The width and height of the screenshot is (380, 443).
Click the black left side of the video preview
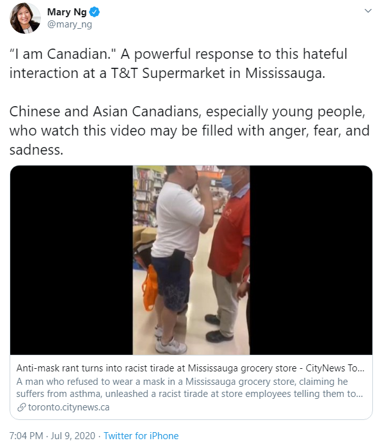pyautogui.click(x=72, y=260)
